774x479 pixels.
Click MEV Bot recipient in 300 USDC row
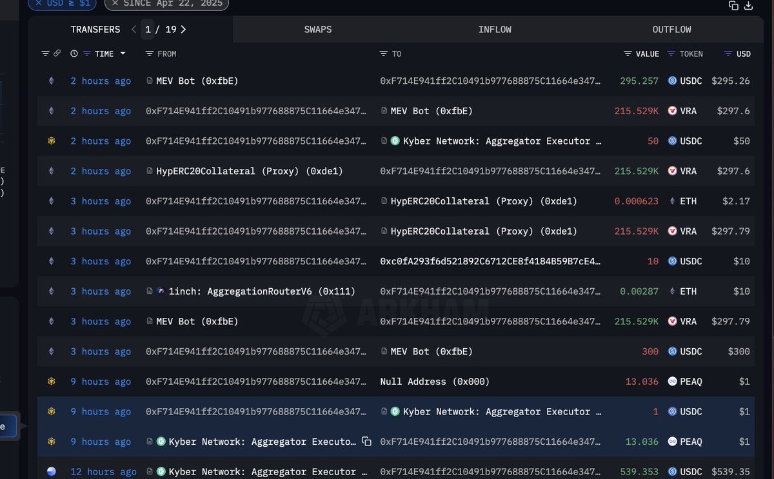pos(432,351)
